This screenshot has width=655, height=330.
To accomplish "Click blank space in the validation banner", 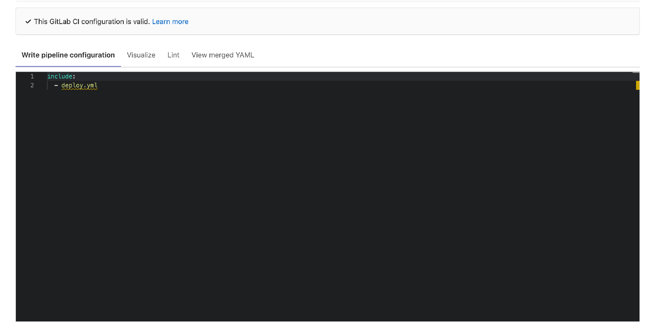I will (x=414, y=22).
